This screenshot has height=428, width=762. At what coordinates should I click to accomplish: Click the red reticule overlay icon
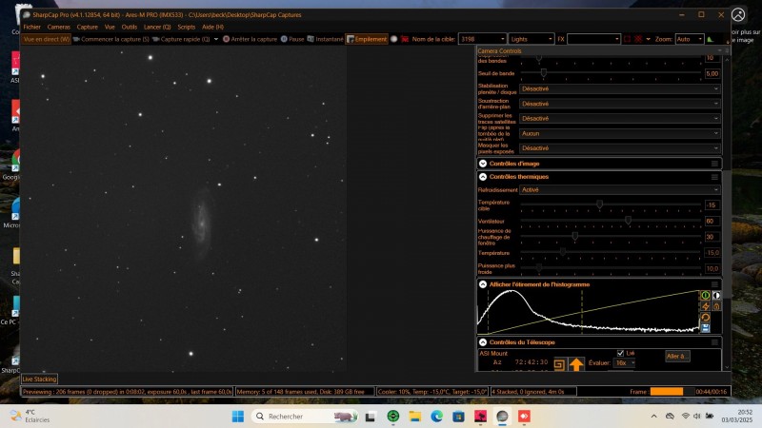(638, 39)
